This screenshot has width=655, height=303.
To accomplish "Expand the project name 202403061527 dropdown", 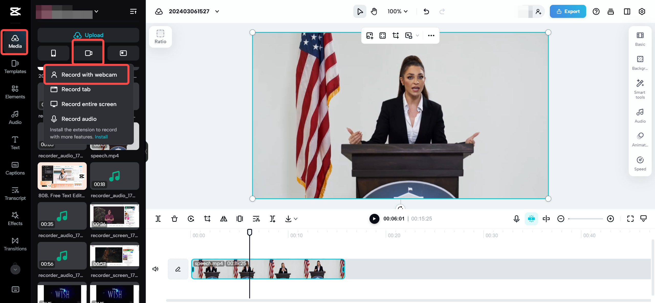I will click(217, 11).
